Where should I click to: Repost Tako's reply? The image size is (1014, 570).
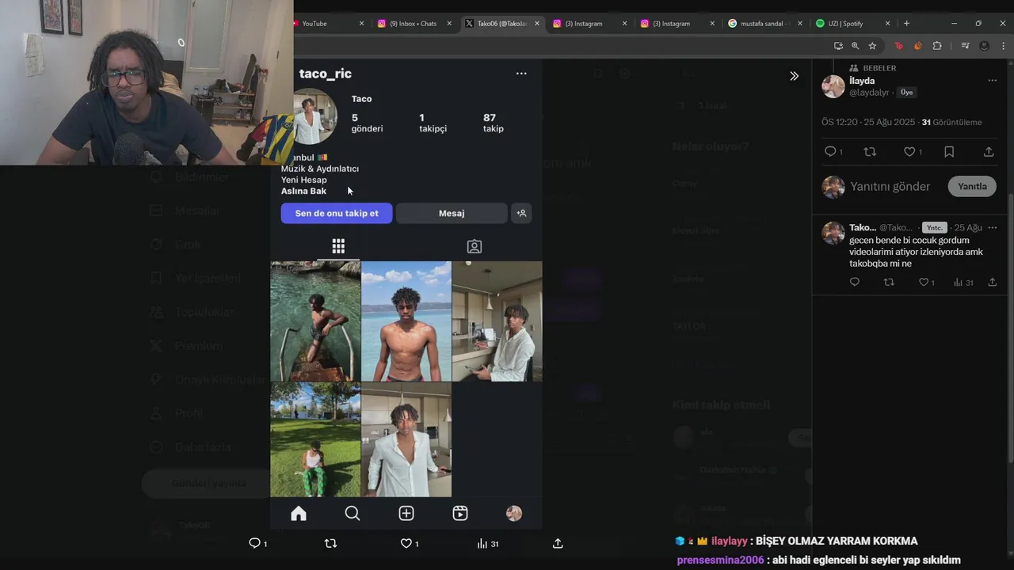pyautogui.click(x=889, y=282)
